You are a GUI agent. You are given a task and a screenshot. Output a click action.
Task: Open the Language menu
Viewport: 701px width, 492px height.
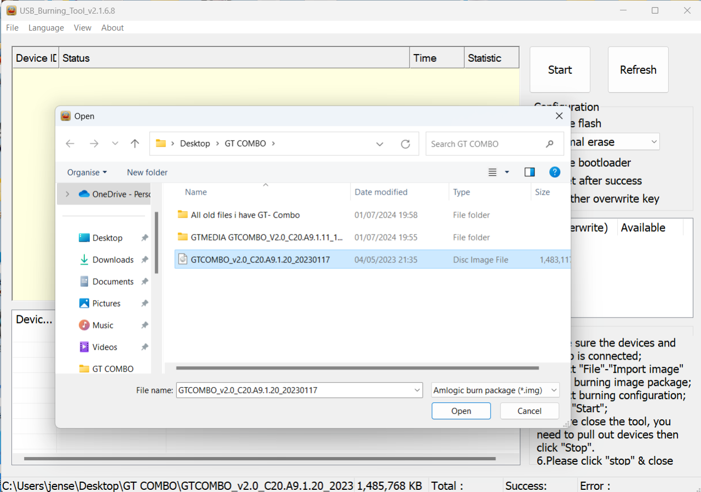click(x=46, y=28)
